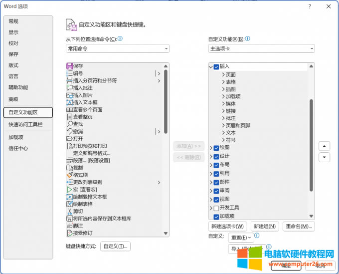The width and height of the screenshot is (339, 274).
Task: Select the 剪切 scissors icon
Action: point(70,211)
